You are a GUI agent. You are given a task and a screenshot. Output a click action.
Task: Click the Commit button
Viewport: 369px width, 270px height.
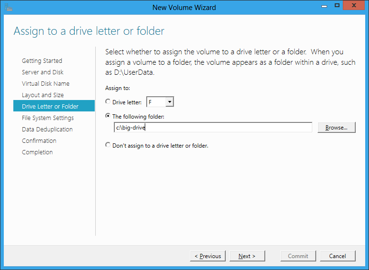click(298, 256)
